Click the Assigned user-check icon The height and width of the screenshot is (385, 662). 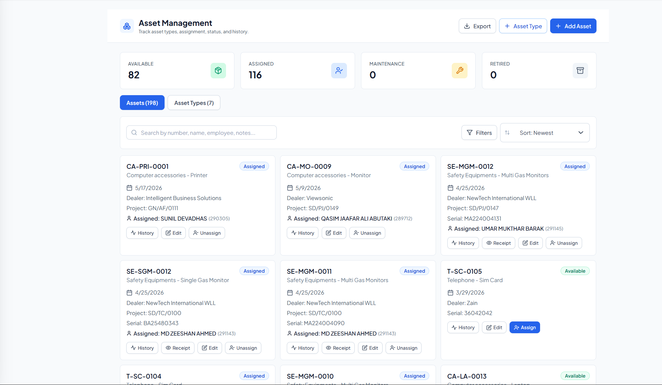(x=339, y=71)
